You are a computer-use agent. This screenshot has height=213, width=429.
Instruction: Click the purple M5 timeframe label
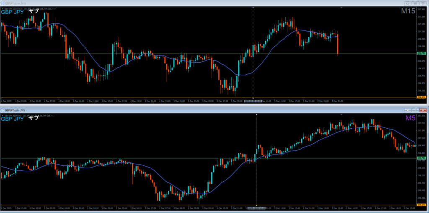point(411,118)
